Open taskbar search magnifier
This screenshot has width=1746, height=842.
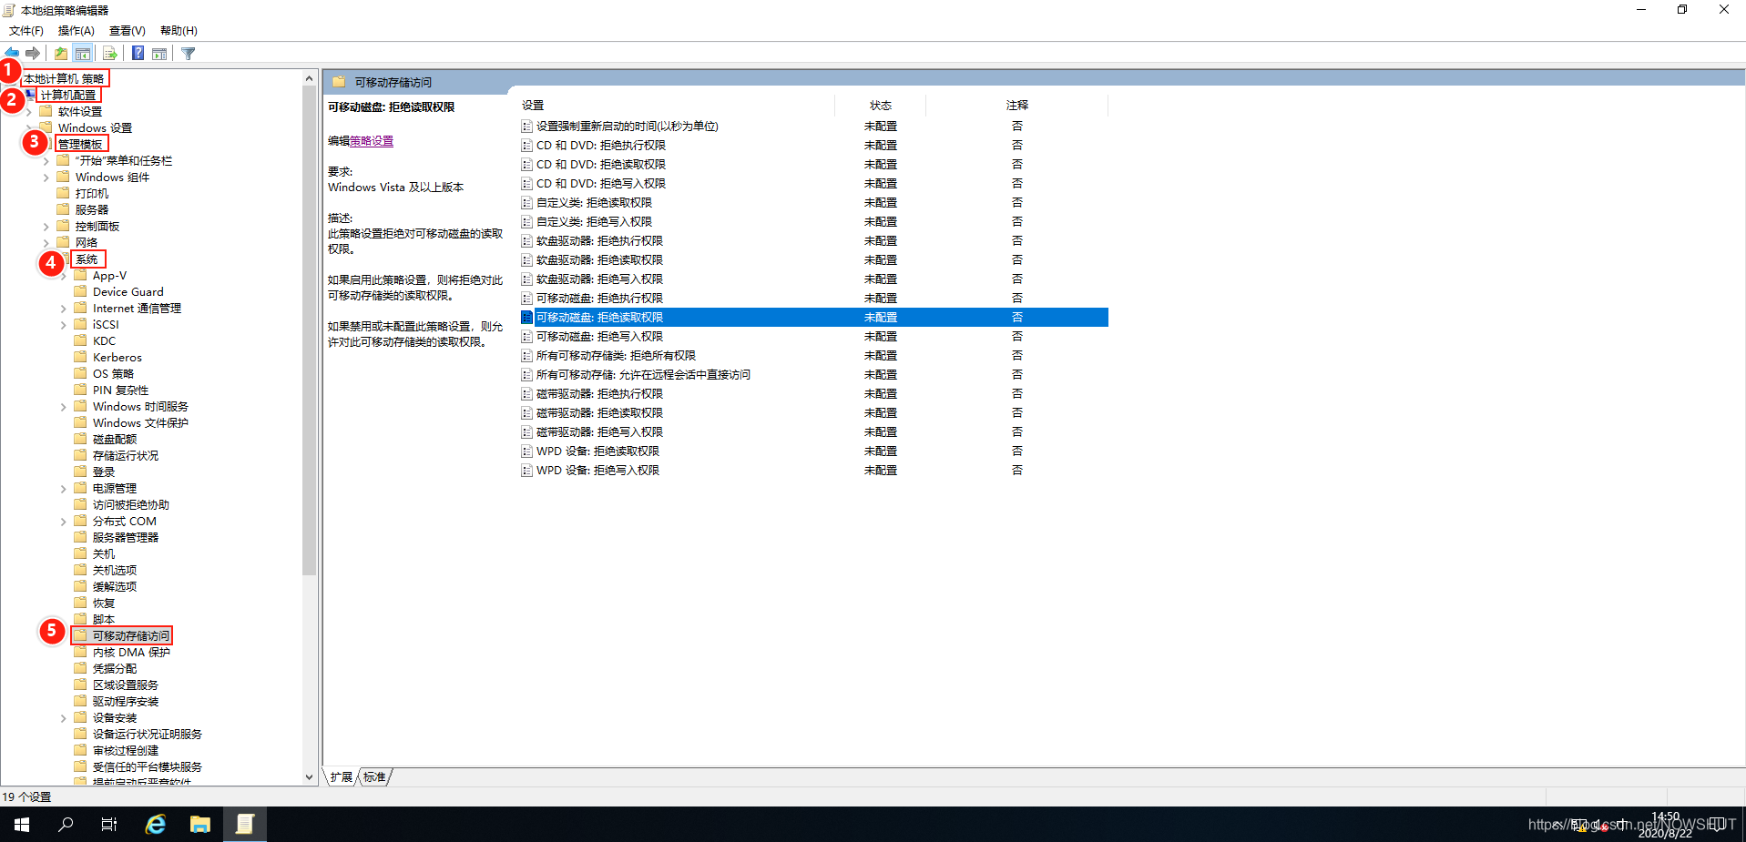click(x=66, y=824)
